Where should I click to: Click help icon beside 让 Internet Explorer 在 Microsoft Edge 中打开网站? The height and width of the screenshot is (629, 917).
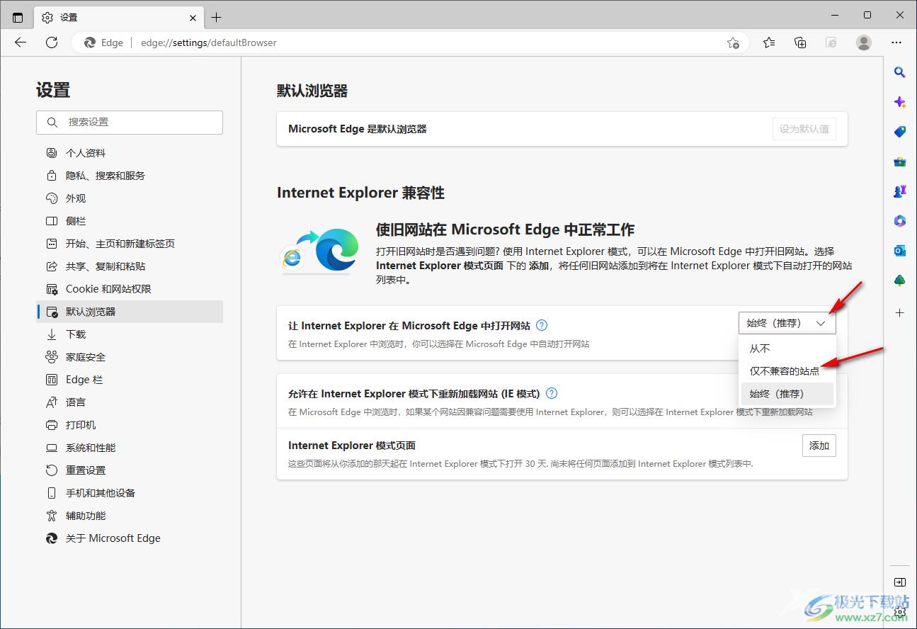click(x=542, y=326)
